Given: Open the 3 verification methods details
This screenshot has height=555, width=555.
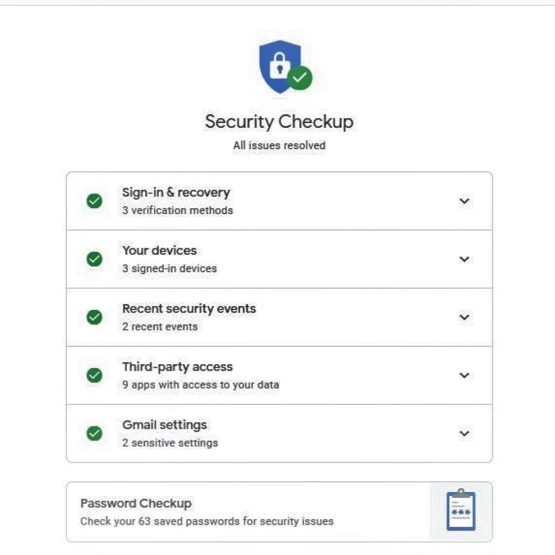Looking at the screenshot, I should pyautogui.click(x=178, y=211).
